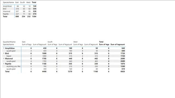175x98 pixels.
Task: Click Sum of legs header under South
Action: coord(52,44)
